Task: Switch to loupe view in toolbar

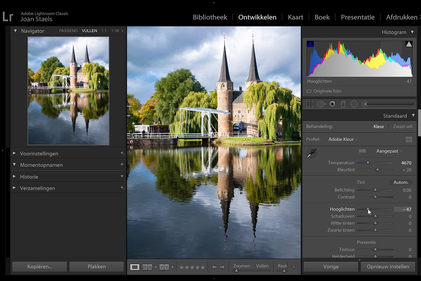Action: 135,267
